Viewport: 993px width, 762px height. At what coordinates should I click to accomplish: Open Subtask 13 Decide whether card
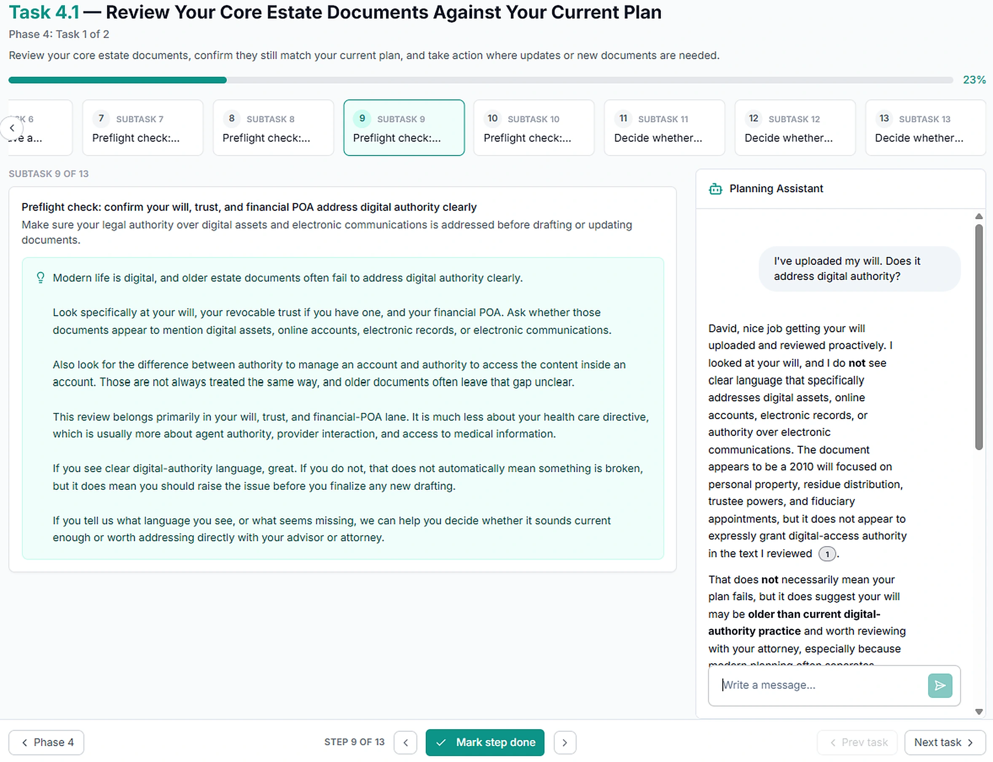coord(926,128)
